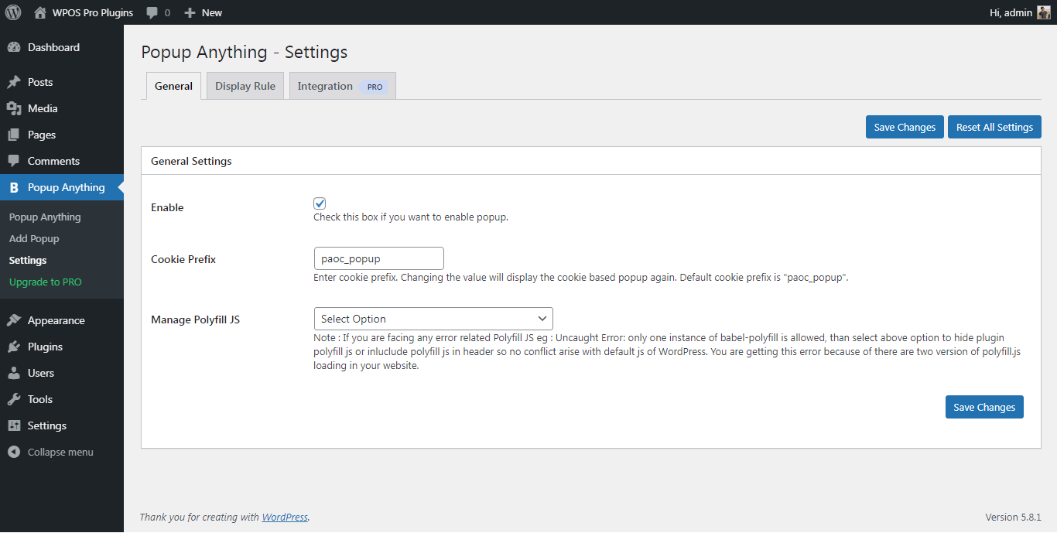This screenshot has height=533, width=1057.
Task: Open the comments bubble icon in admin bar
Action: pos(152,12)
